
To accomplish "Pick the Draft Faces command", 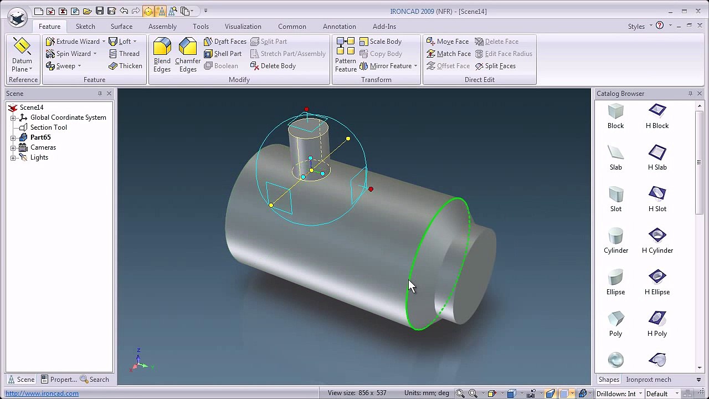I will (225, 42).
